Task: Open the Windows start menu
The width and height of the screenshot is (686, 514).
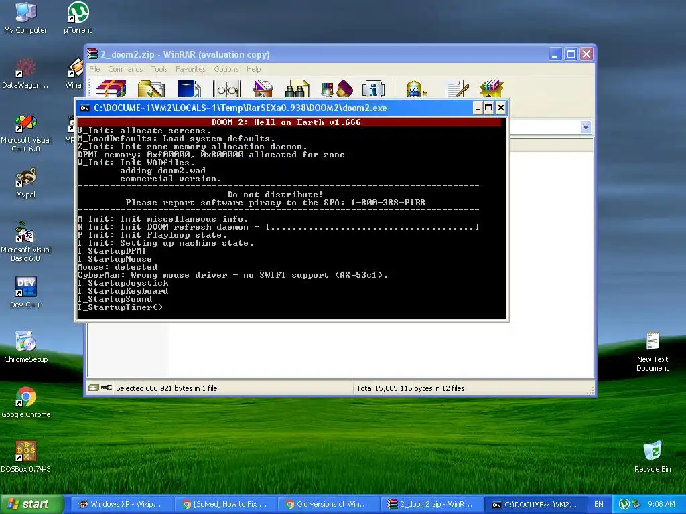Action: click(x=32, y=504)
